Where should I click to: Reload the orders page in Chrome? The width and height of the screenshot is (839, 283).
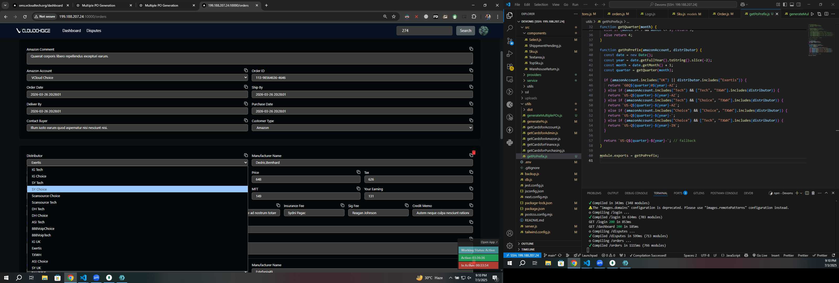pos(25,17)
